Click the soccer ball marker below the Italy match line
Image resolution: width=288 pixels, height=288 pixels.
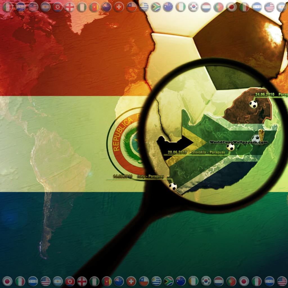173,186
